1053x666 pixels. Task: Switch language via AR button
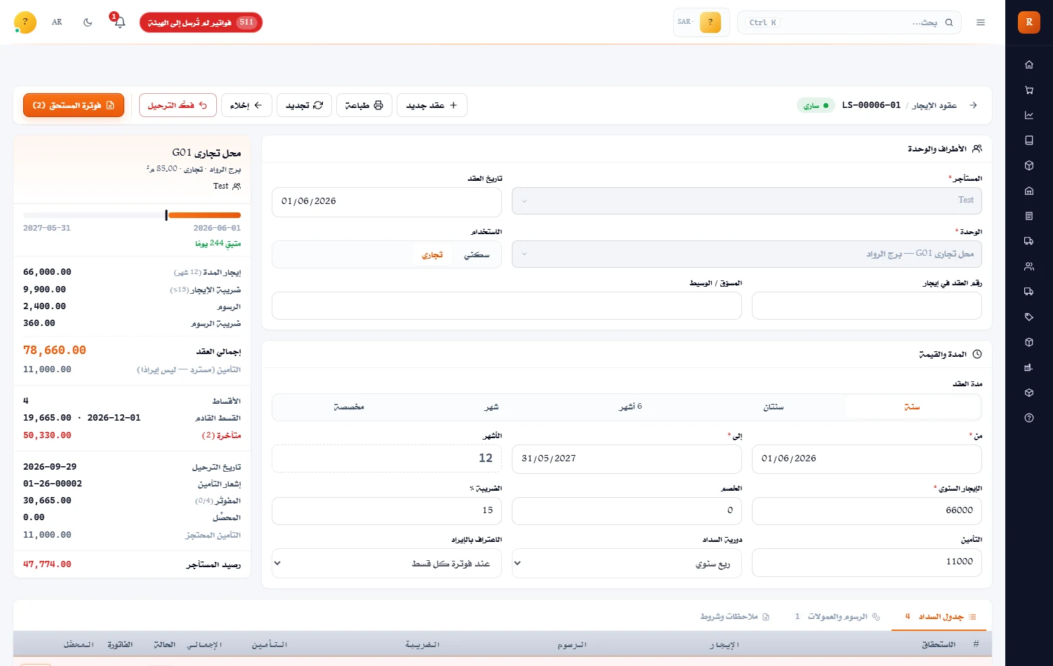pyautogui.click(x=57, y=22)
